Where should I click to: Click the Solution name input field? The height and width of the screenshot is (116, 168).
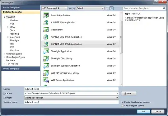[72, 102]
